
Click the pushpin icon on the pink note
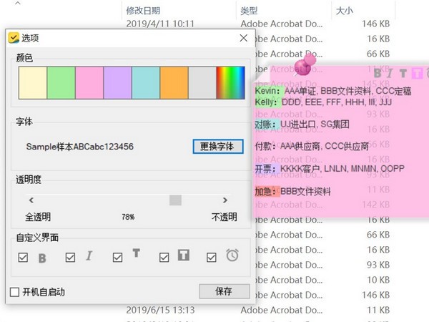pos(305,67)
